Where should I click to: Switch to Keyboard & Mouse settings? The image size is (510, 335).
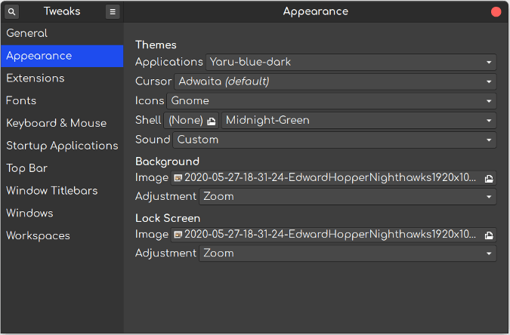(56, 123)
